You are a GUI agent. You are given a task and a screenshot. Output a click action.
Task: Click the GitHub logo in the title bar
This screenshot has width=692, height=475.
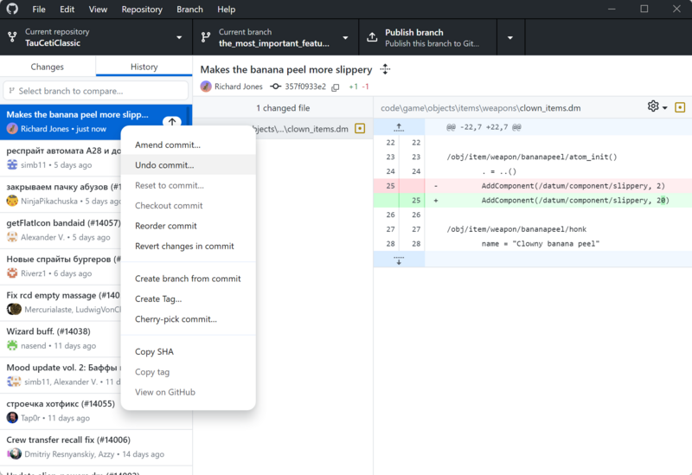[x=13, y=10]
